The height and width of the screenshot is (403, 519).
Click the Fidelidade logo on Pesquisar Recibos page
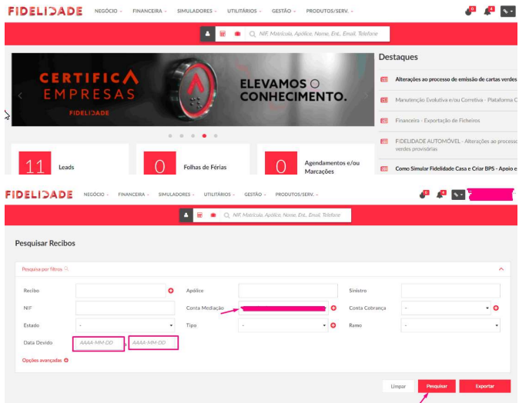(39, 195)
